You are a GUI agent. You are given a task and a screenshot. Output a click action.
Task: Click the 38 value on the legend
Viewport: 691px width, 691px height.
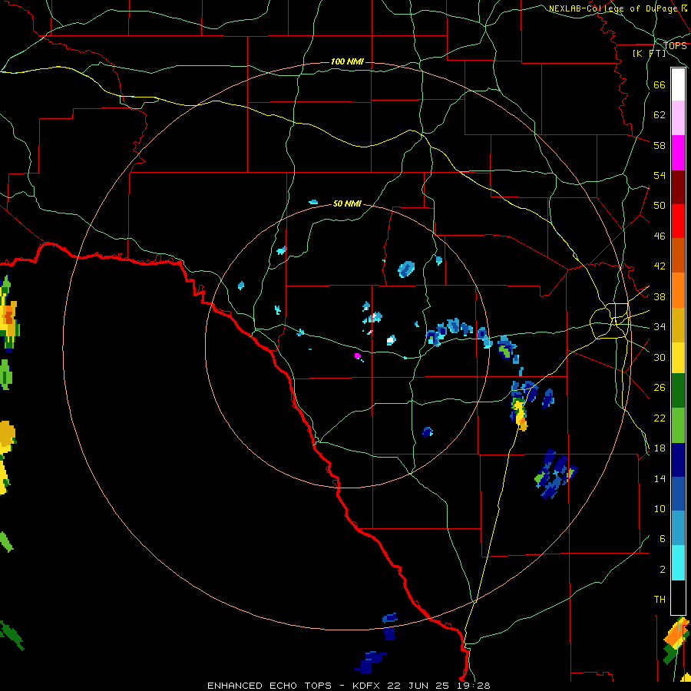[x=660, y=297]
